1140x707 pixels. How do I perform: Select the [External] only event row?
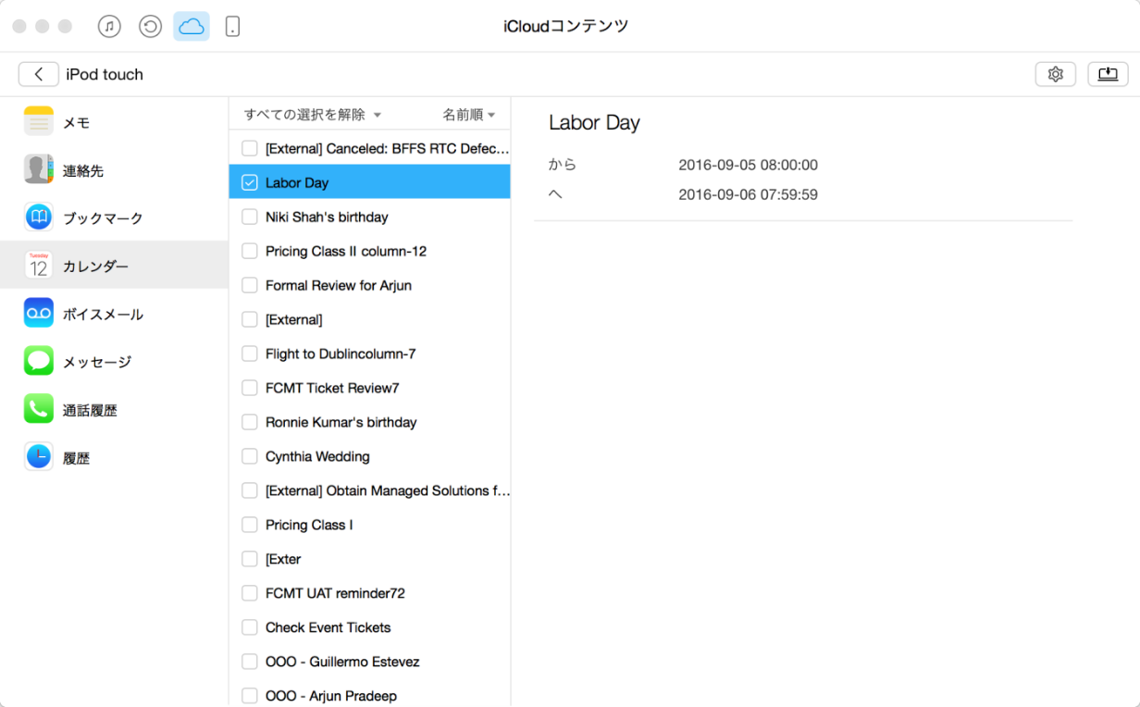click(370, 319)
